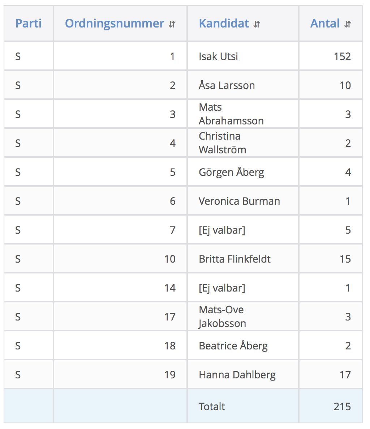This screenshot has width=370, height=429.
Task: Click sort icon next to Ordningsnummer
Action: 172,24
